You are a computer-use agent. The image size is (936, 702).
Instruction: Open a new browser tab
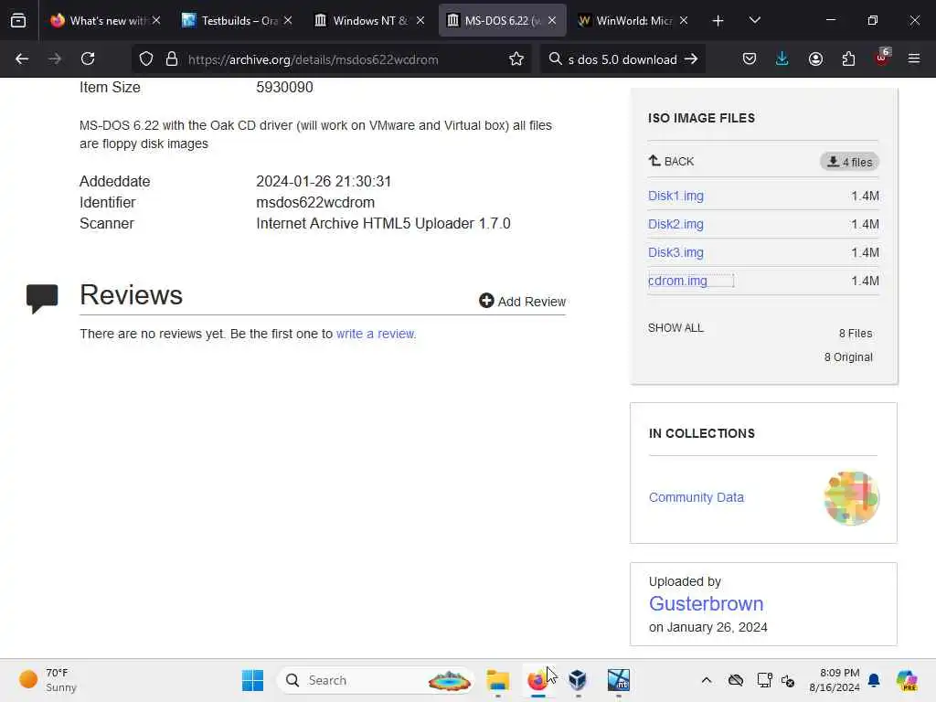click(718, 21)
